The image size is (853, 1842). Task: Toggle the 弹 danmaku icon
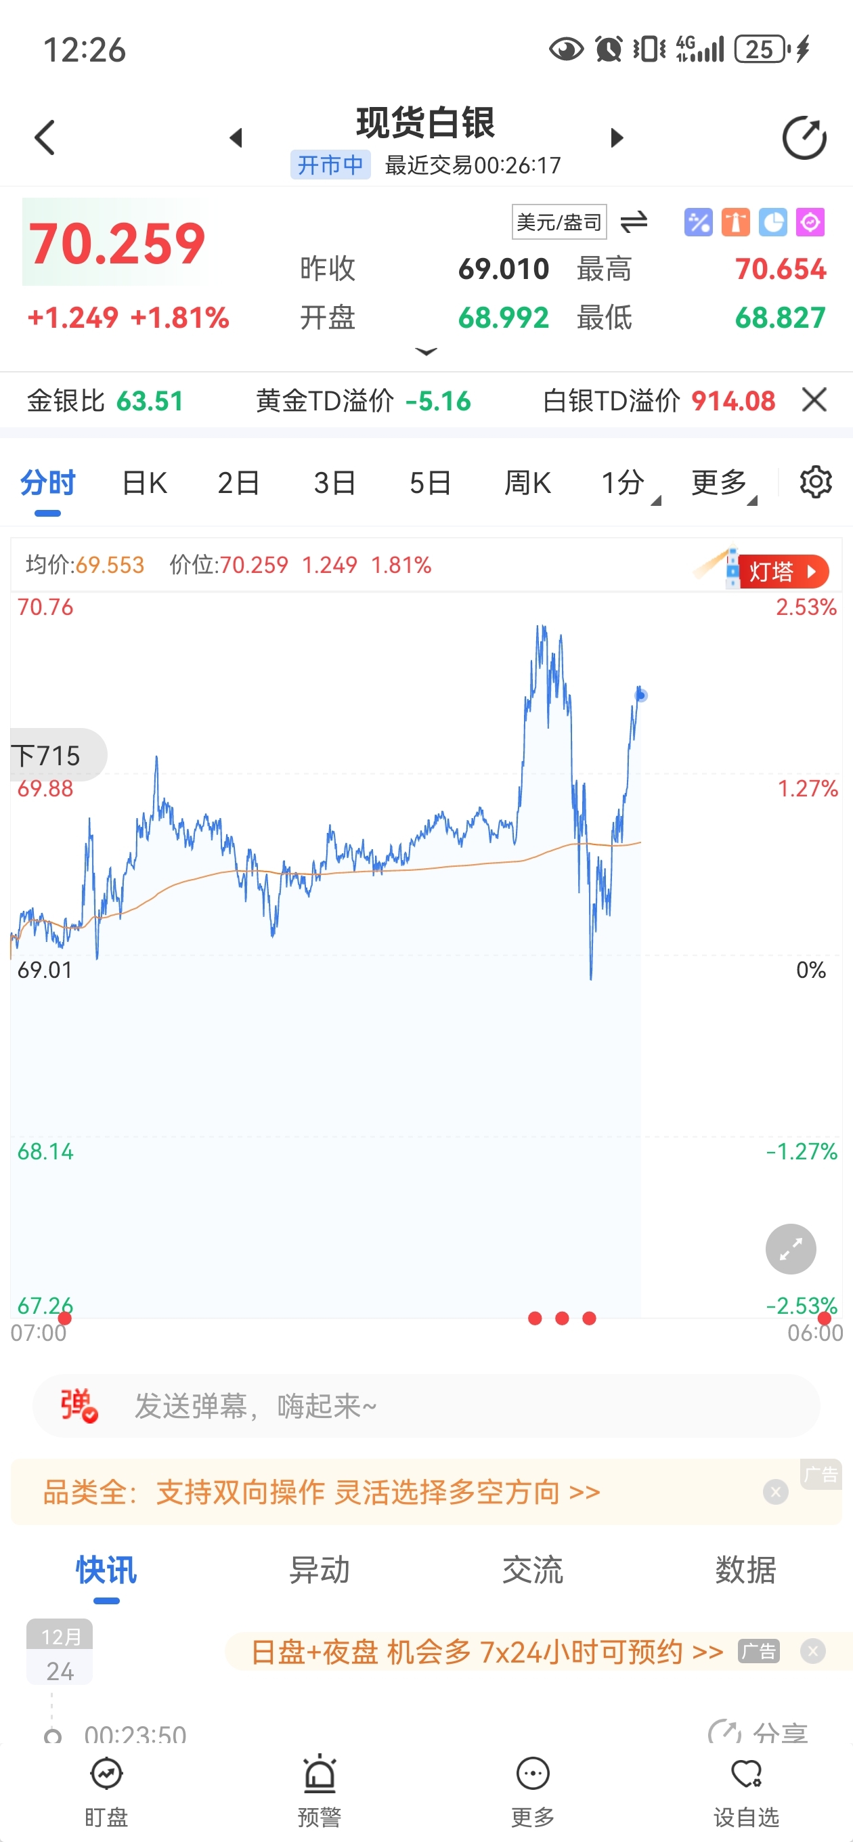(x=79, y=1405)
